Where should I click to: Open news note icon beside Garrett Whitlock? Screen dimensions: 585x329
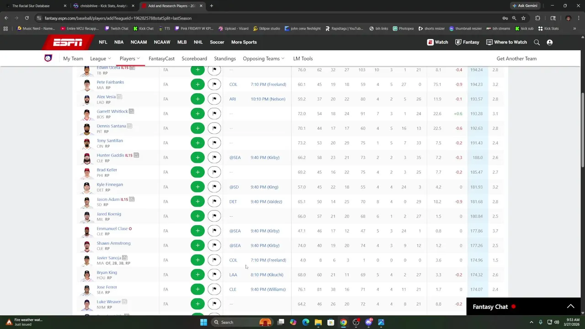pyautogui.click(x=131, y=111)
